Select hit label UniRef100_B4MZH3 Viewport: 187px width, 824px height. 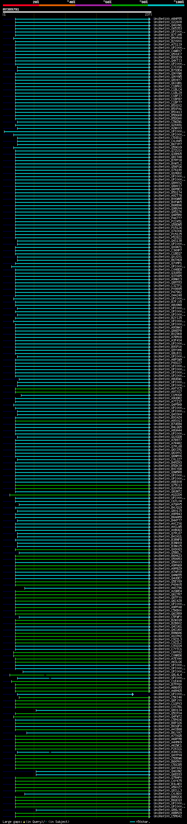pyautogui.click(x=168, y=462)
